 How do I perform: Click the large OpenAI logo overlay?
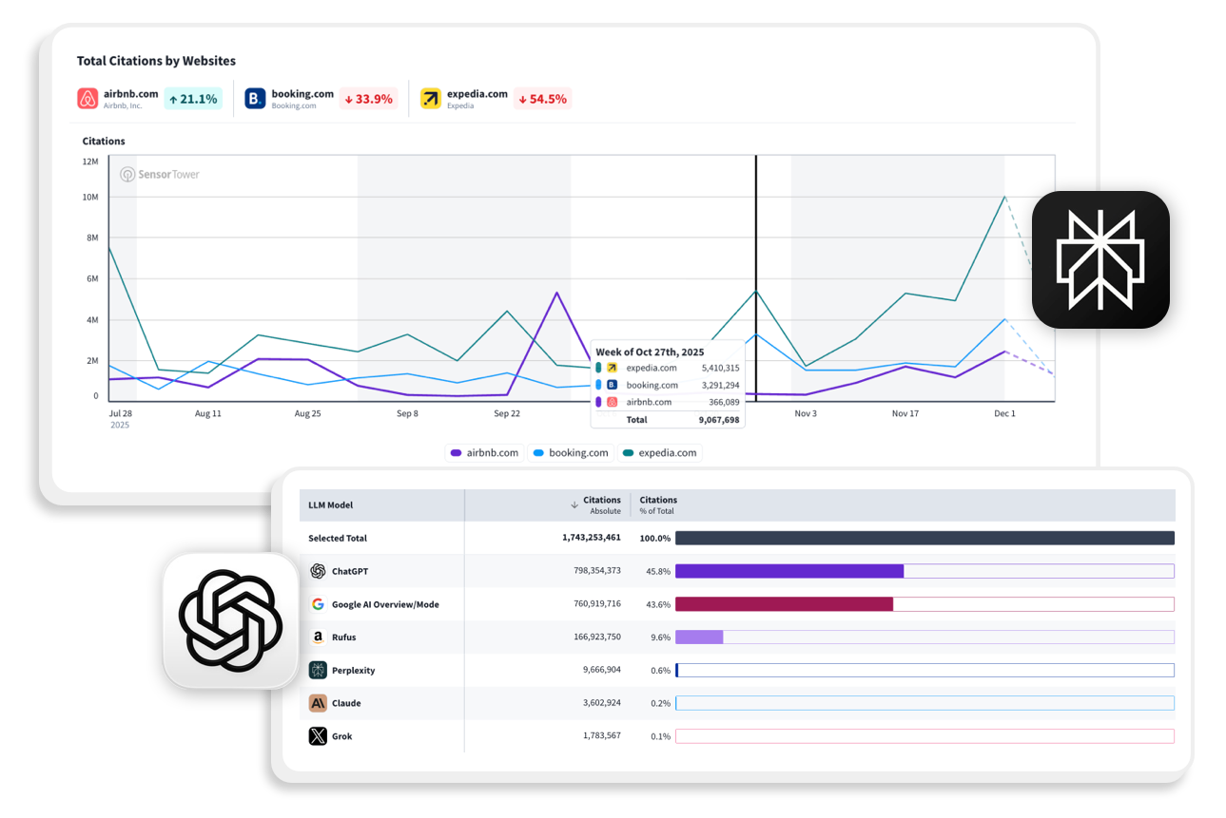point(230,619)
